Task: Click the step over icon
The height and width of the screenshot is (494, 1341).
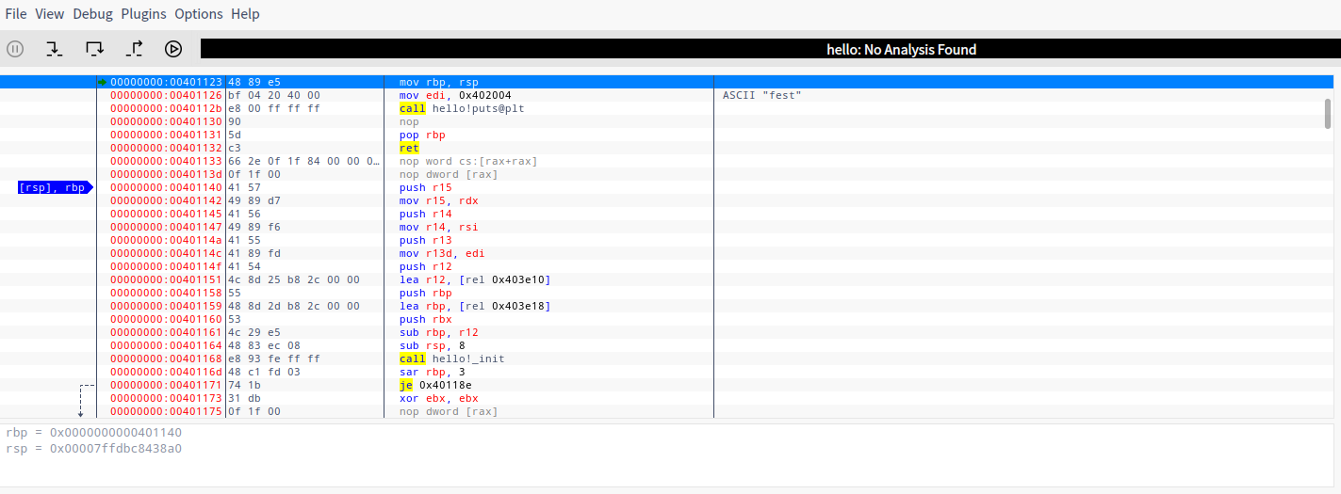Action: 94,49
